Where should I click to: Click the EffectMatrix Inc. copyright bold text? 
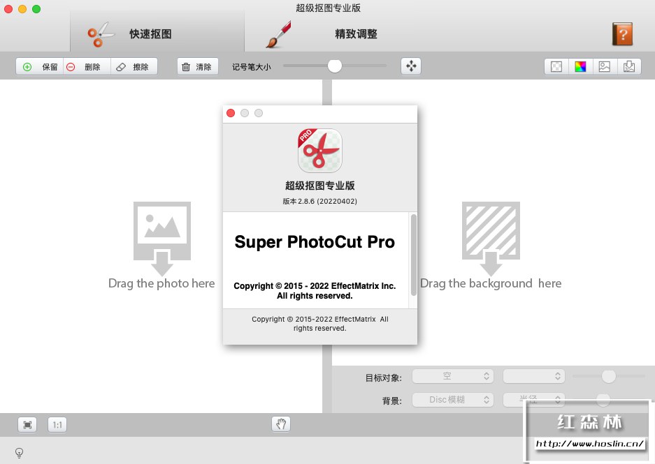click(x=315, y=290)
